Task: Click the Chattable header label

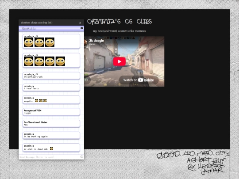Action: [28, 28]
